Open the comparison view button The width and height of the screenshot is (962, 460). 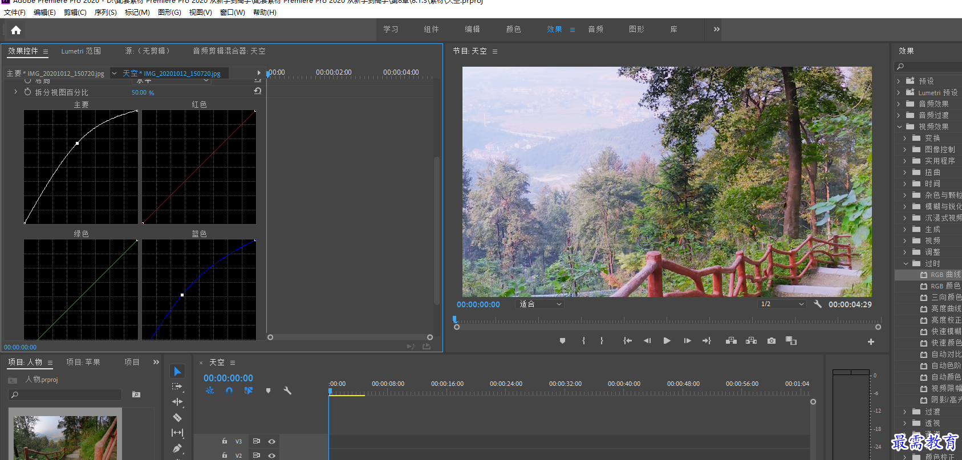pos(791,341)
